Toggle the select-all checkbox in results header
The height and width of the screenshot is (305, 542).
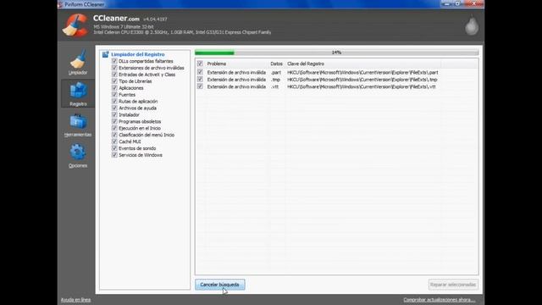[200, 64]
